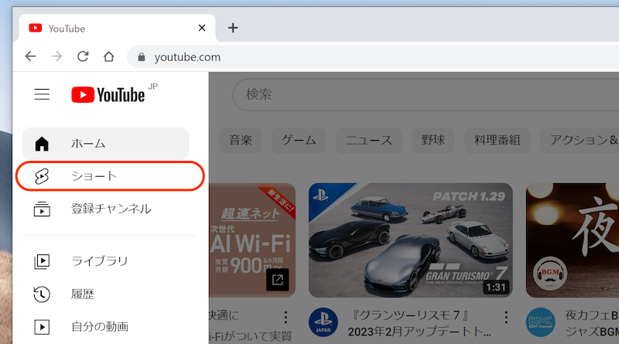Open more options for Gran Turismo video
619x344 pixels.
coord(505,317)
